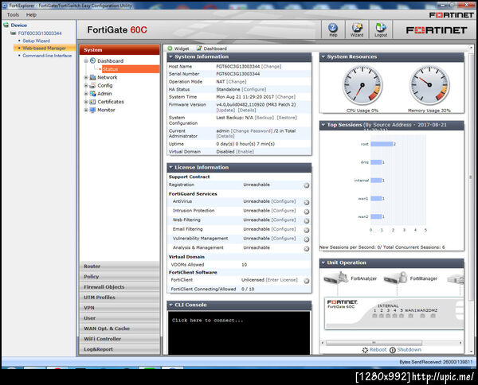This screenshot has width=478, height=385.
Task: Open the VPN section
Action: pyautogui.click(x=119, y=308)
